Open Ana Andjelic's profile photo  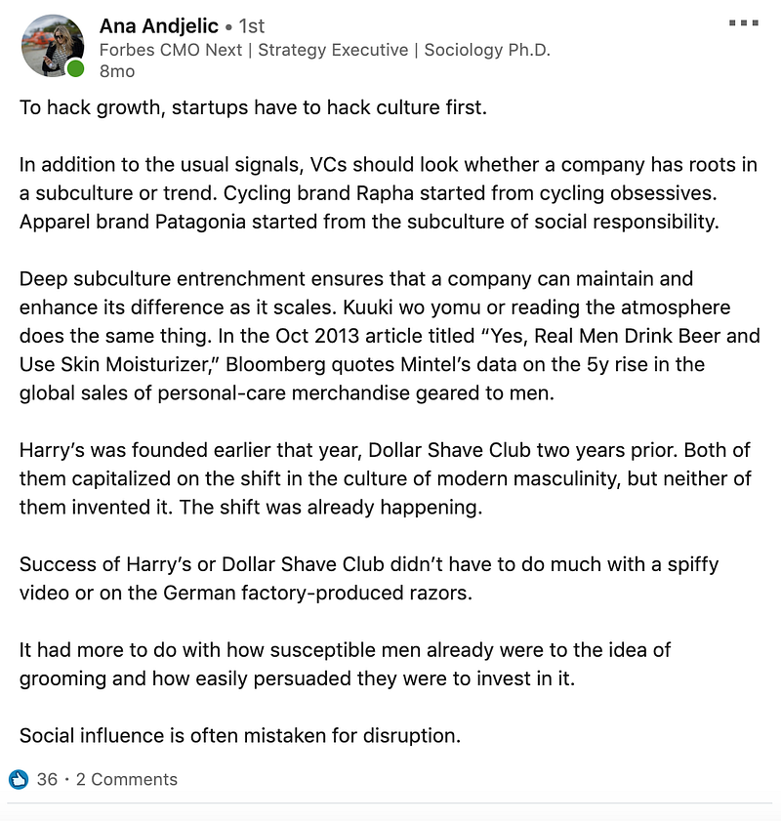coord(53,46)
